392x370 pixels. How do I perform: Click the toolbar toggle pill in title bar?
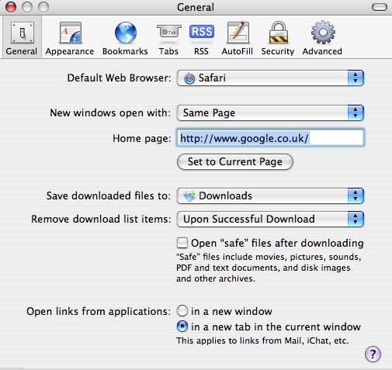click(380, 7)
